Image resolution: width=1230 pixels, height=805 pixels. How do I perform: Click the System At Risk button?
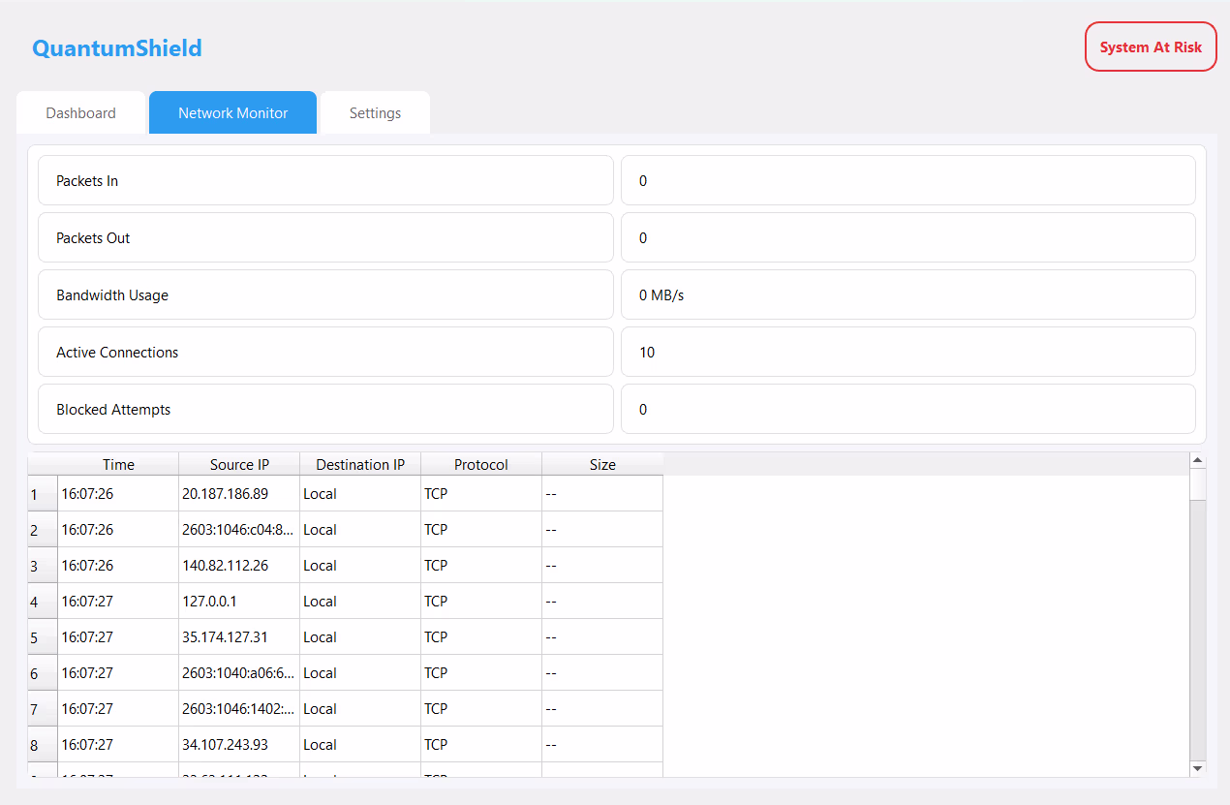(1150, 46)
